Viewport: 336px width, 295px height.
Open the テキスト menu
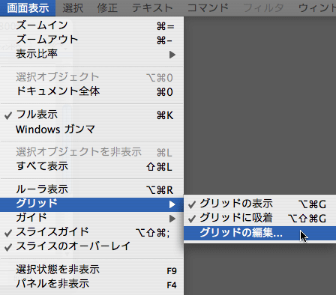(152, 8)
